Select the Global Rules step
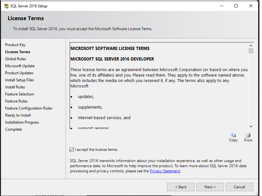This screenshot has height=196, width=262. tap(15, 59)
